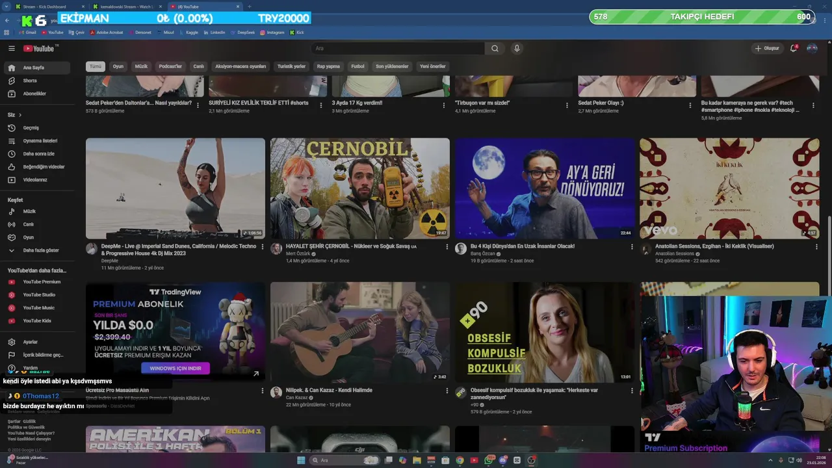Open Oyun under Keşfet
This screenshot has height=468, width=832.
click(x=36, y=237)
